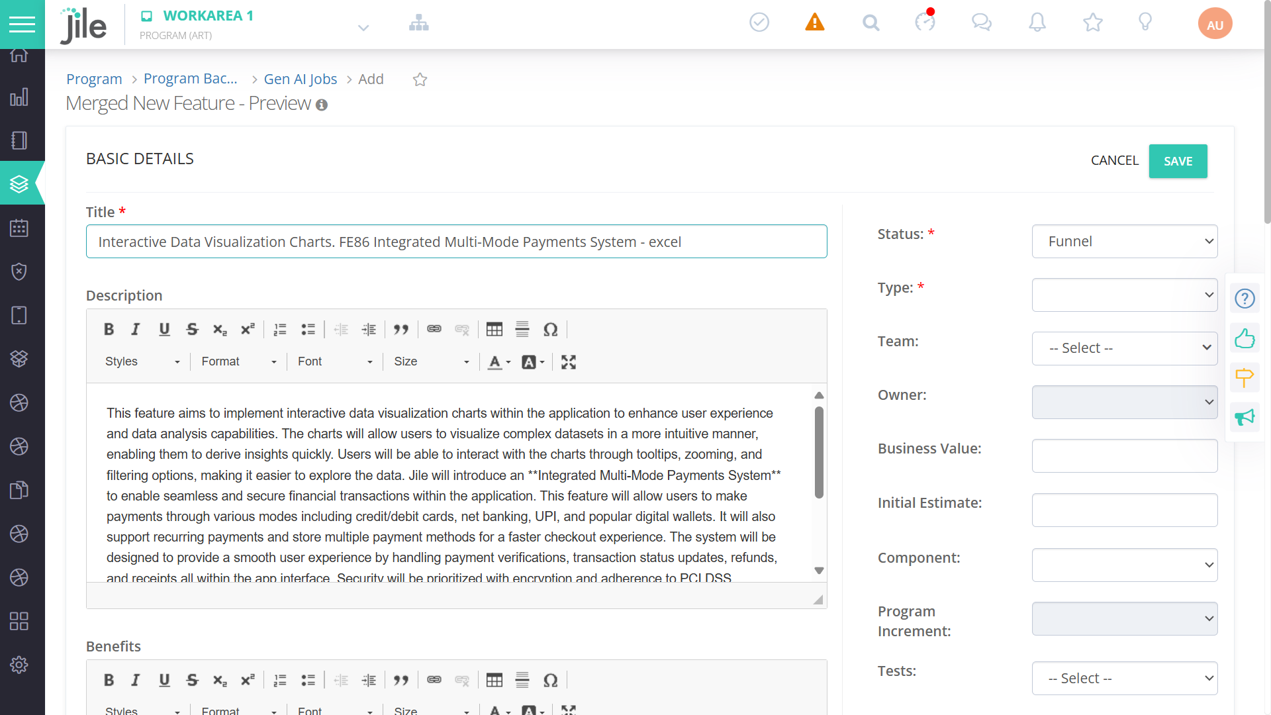This screenshot has width=1271, height=715.
Task: Open the lightbulb ideas icon
Action: click(1145, 22)
